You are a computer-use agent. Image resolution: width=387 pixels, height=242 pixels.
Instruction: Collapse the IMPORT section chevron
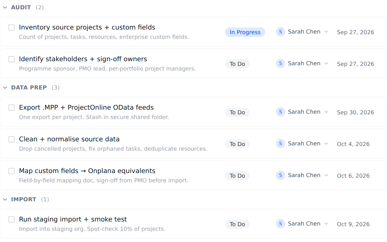pyautogui.click(x=5, y=199)
